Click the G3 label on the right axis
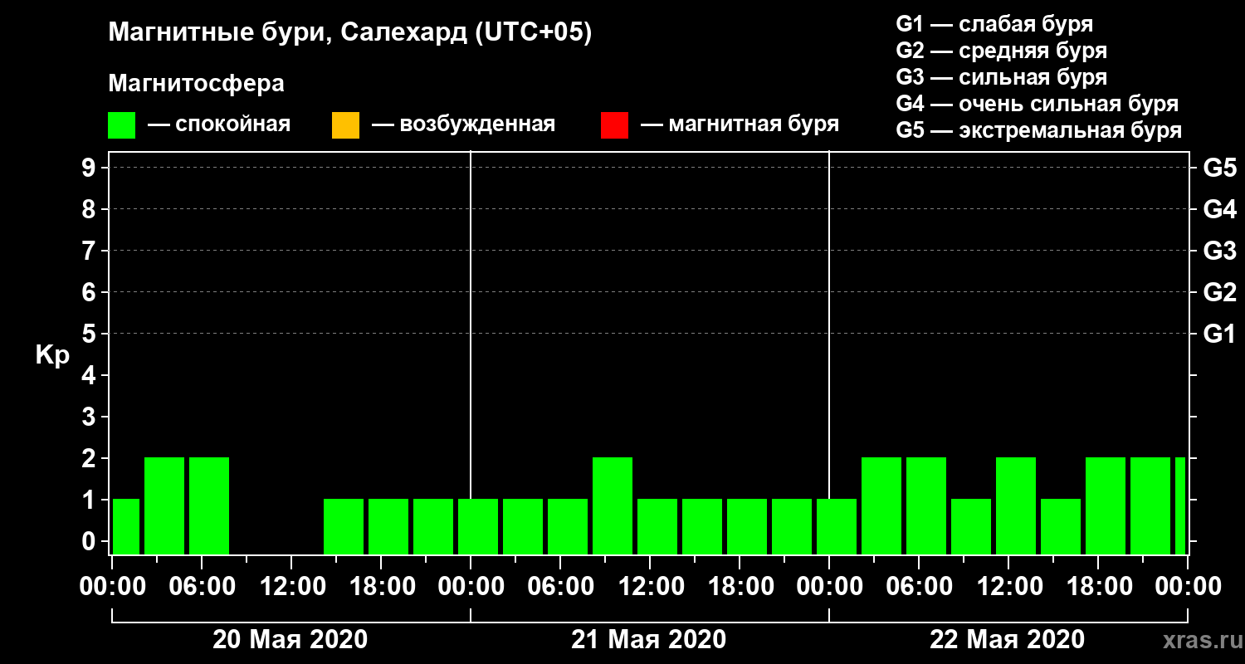1245x664 pixels. 1219,251
